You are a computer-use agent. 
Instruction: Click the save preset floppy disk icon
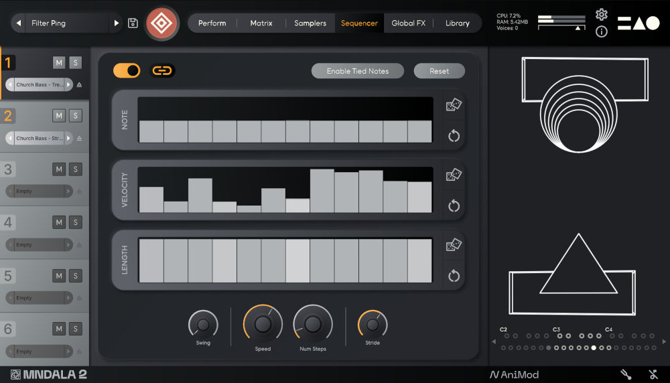pyautogui.click(x=133, y=23)
